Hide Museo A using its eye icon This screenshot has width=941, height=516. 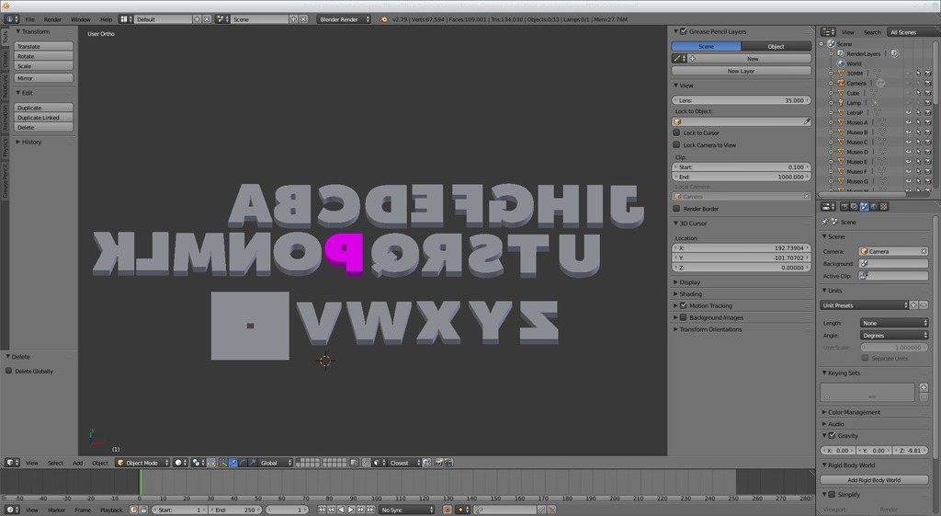coord(908,122)
